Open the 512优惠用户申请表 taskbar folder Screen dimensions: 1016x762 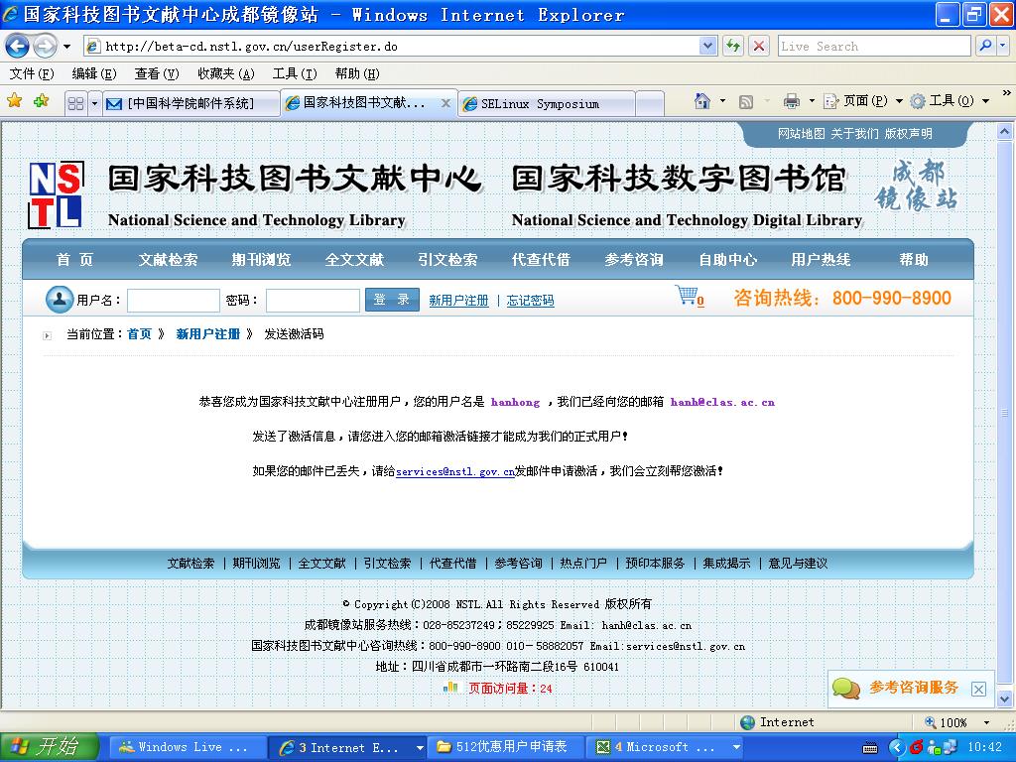click(507, 747)
